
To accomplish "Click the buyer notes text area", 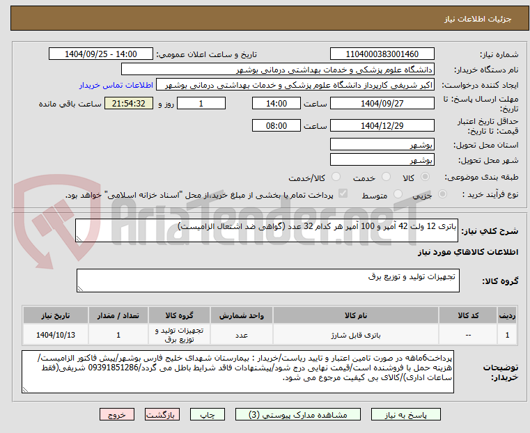I will click(237, 372).
